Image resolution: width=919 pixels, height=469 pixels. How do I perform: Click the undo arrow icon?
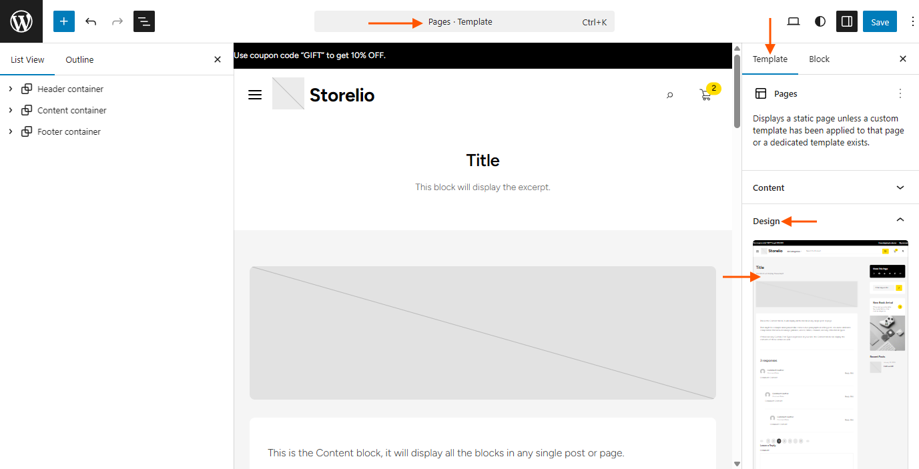(x=91, y=21)
